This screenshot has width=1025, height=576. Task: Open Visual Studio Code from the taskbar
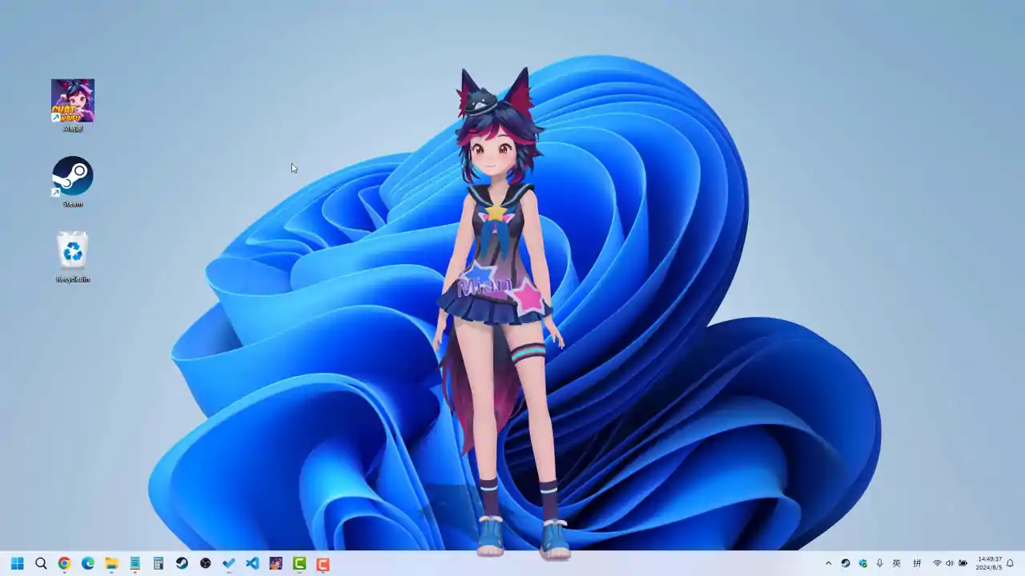(x=252, y=563)
